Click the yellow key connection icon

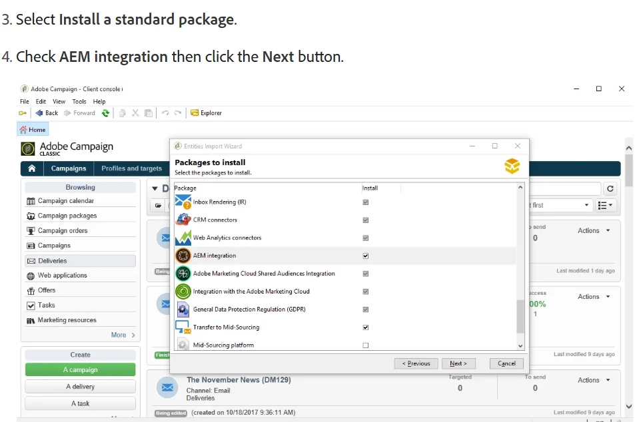coord(23,113)
